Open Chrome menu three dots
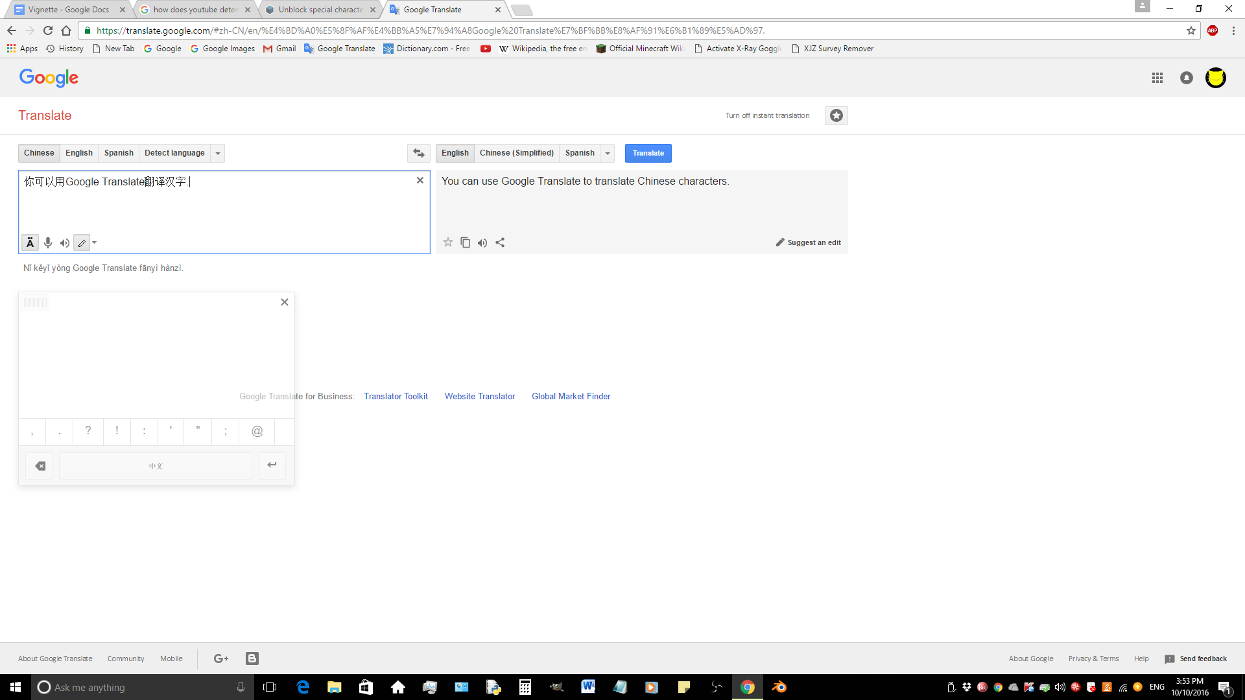This screenshot has height=700, width=1245. click(x=1233, y=30)
